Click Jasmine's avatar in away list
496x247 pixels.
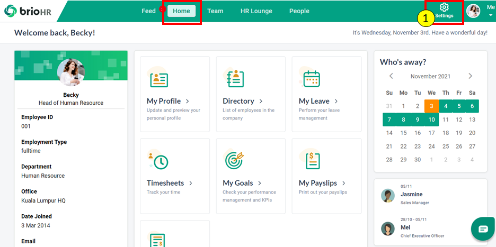pyautogui.click(x=388, y=196)
